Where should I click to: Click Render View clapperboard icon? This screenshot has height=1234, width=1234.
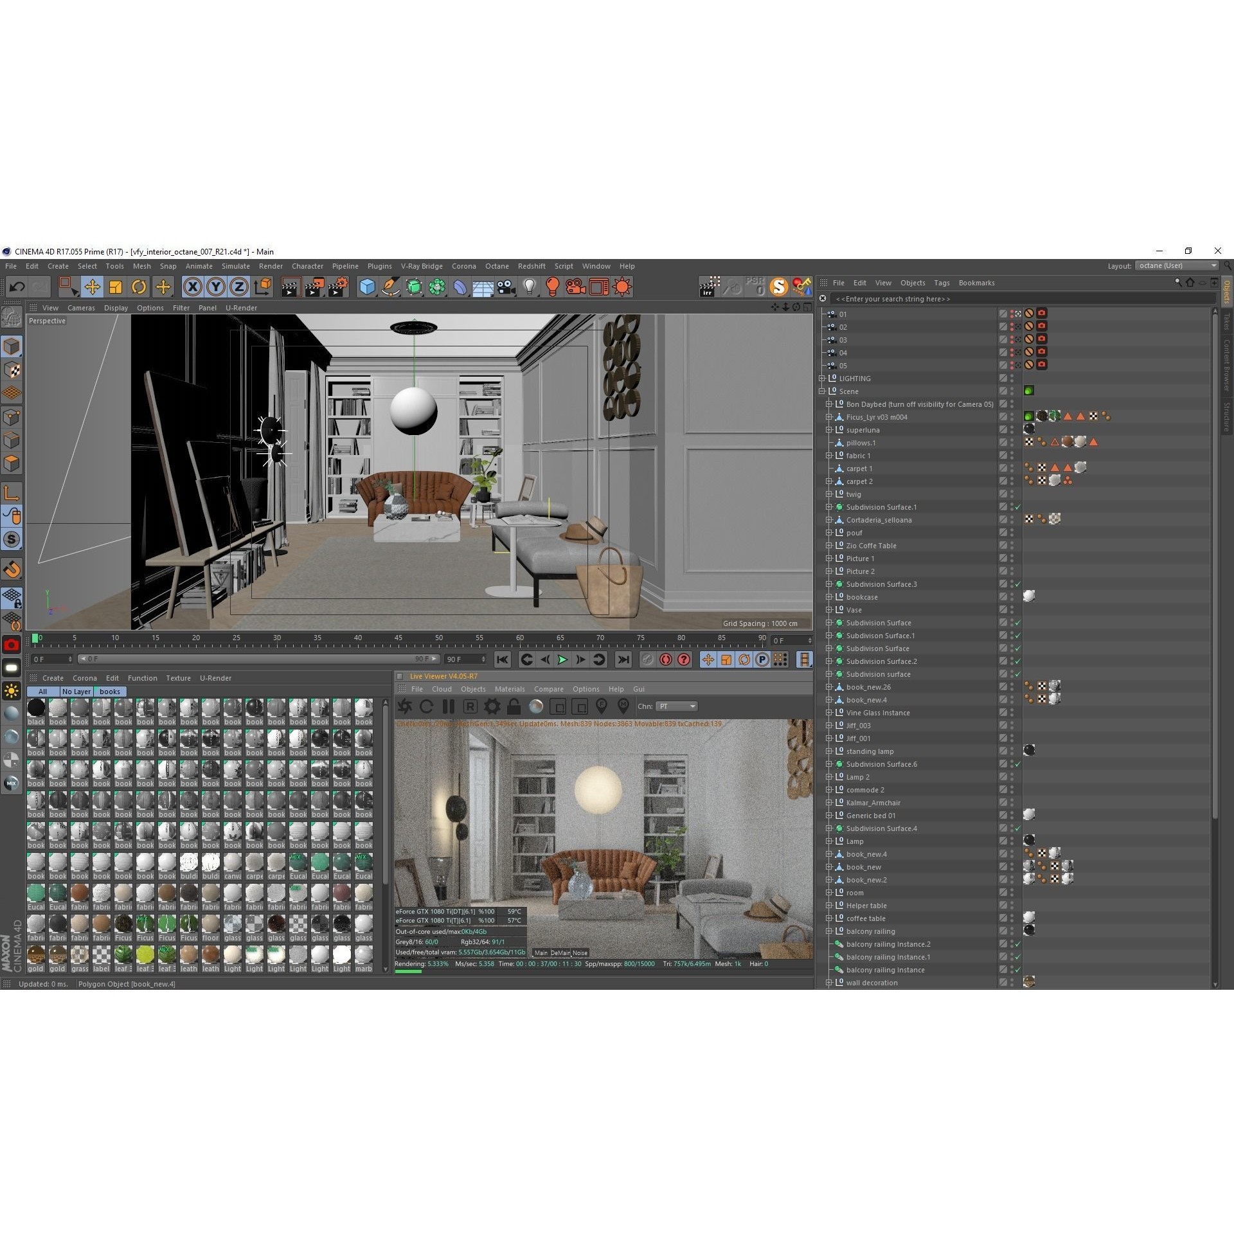(x=291, y=287)
